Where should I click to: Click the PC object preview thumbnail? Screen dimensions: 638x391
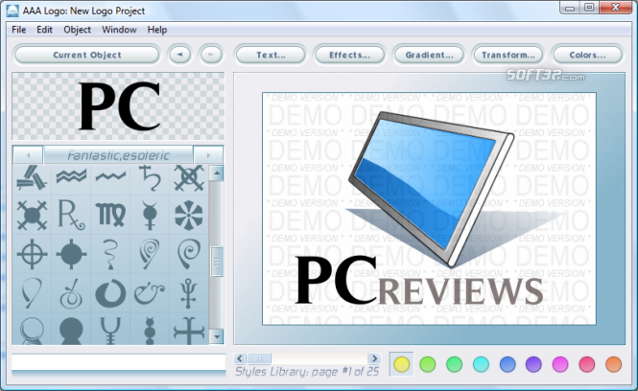tap(118, 106)
